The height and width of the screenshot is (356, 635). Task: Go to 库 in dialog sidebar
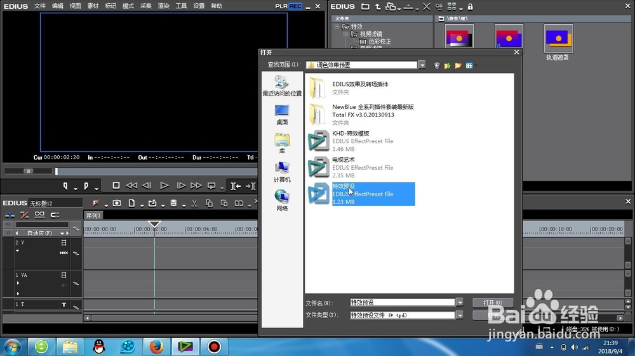[282, 143]
